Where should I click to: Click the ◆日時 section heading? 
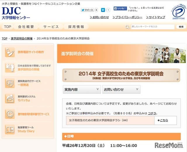coord(122,137)
